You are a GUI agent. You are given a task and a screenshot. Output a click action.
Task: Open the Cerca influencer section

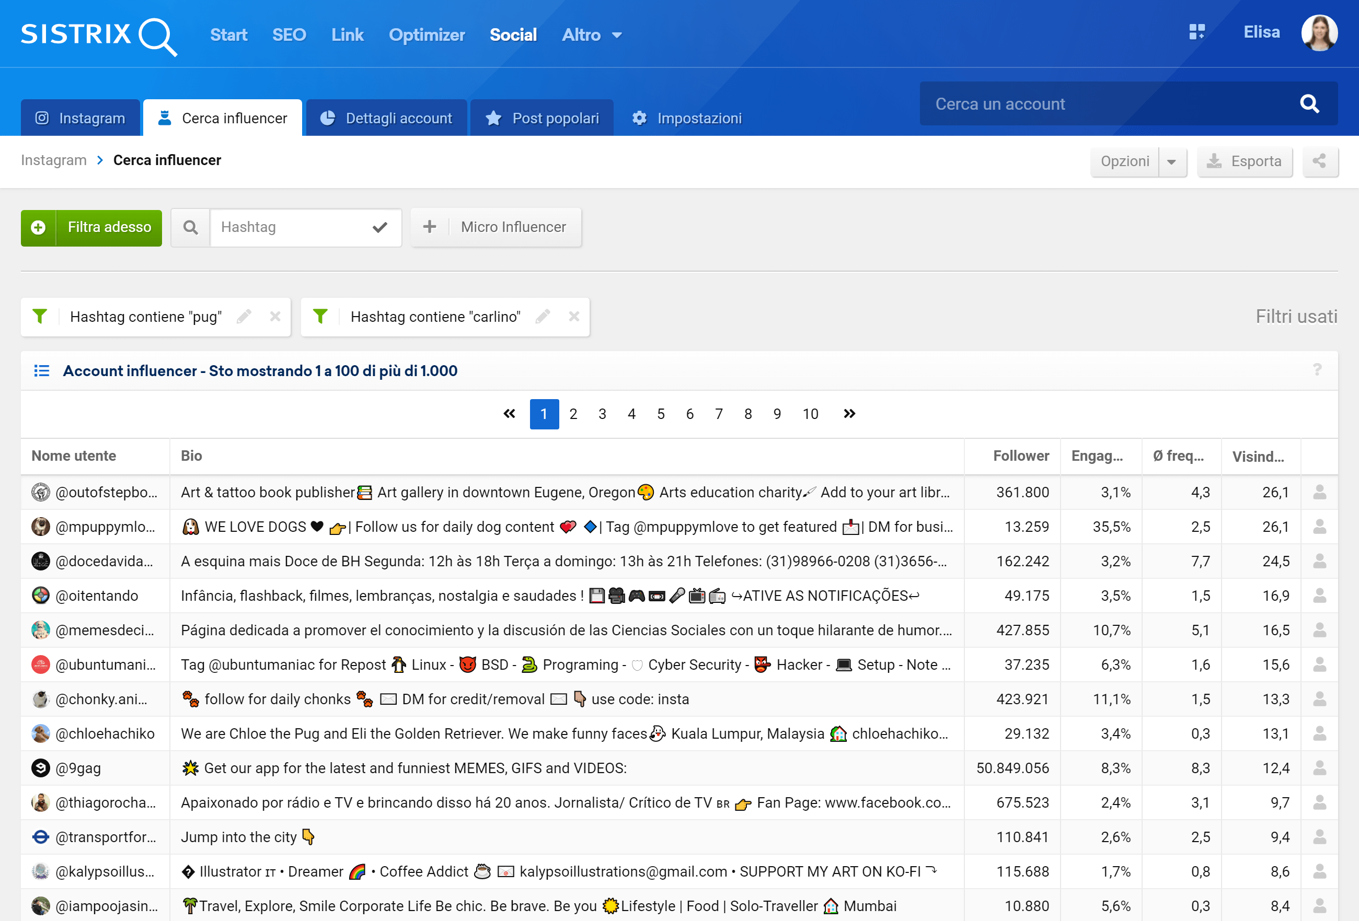222,117
